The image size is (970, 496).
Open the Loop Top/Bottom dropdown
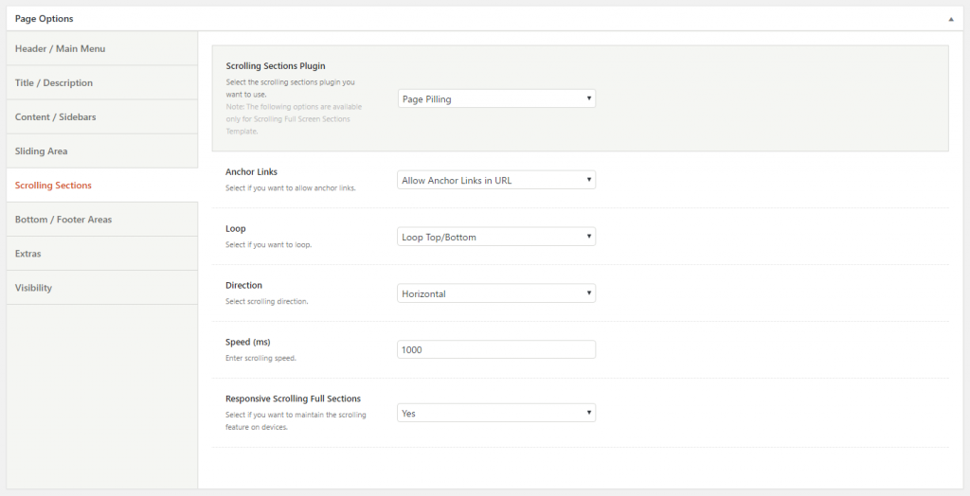[x=496, y=237]
